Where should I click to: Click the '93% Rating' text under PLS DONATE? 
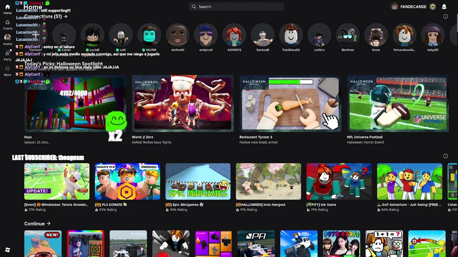[x=108, y=210]
